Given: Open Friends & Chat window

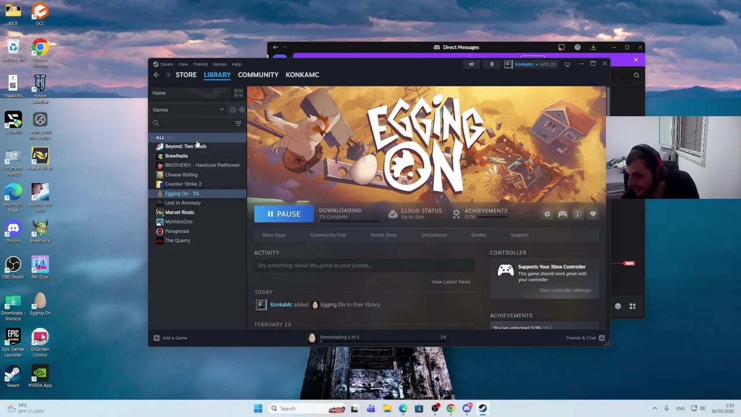Looking at the screenshot, I should point(585,338).
